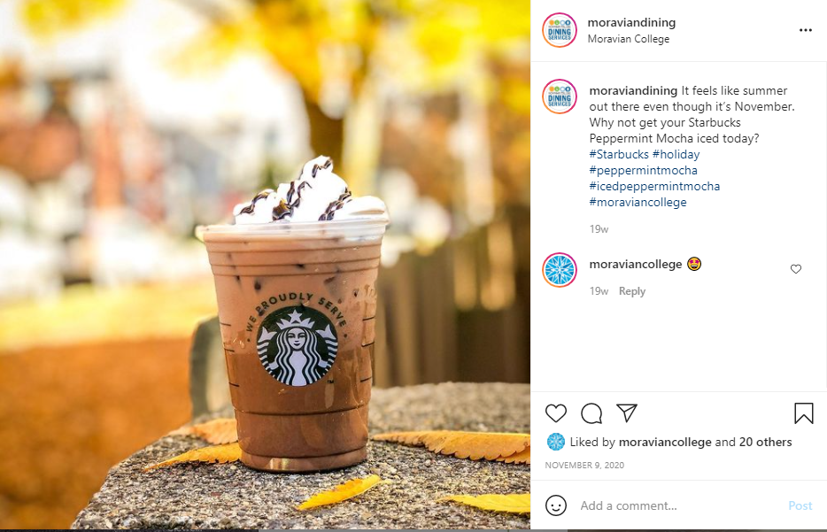Image resolution: width=827 pixels, height=532 pixels.
Task: Save post with bookmark icon
Action: [x=804, y=413]
